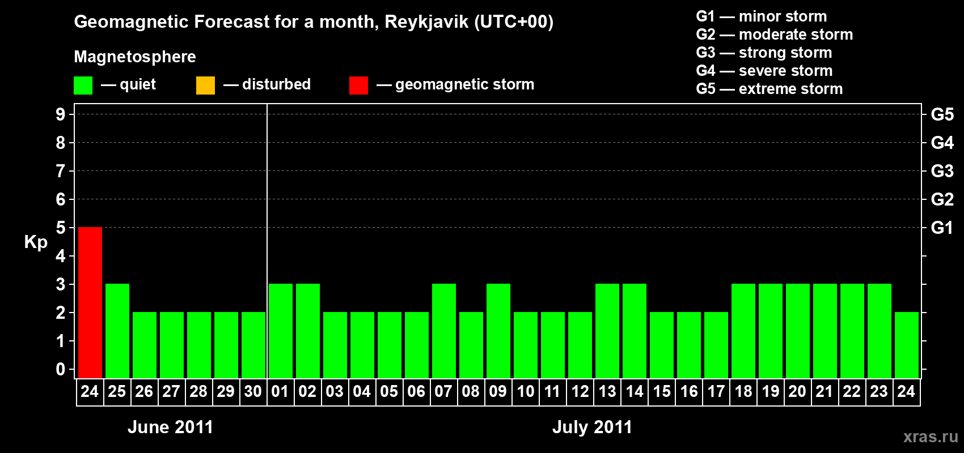The width and height of the screenshot is (964, 453).
Task: Pick the bar for July 13
Action: pos(607,331)
